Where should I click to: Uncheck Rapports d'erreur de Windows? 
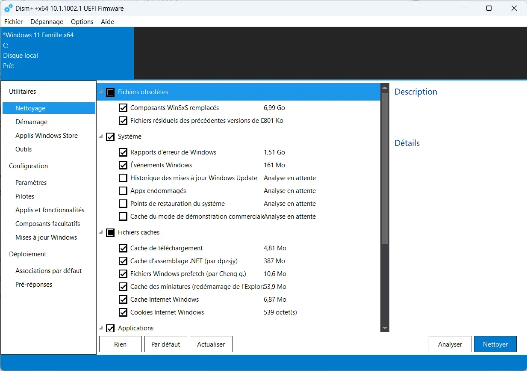click(123, 152)
